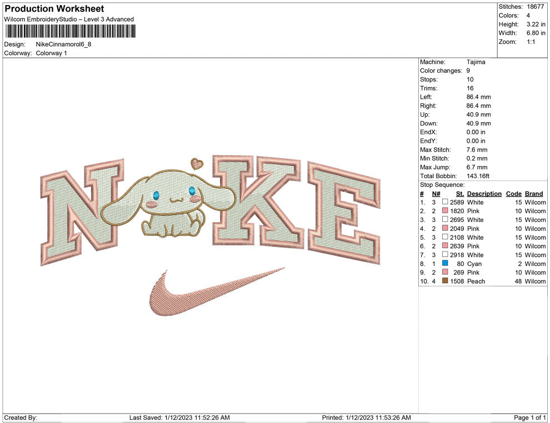550x423 pixels.
Task: Click the N# column header
Action: (x=436, y=194)
